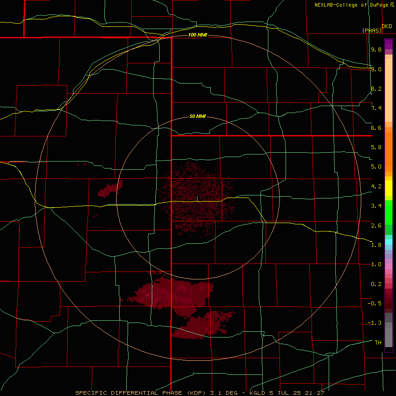Viewport: 396px width, 396px height.
Task: Click the 100 NMI range ring label
Action: [x=198, y=35]
